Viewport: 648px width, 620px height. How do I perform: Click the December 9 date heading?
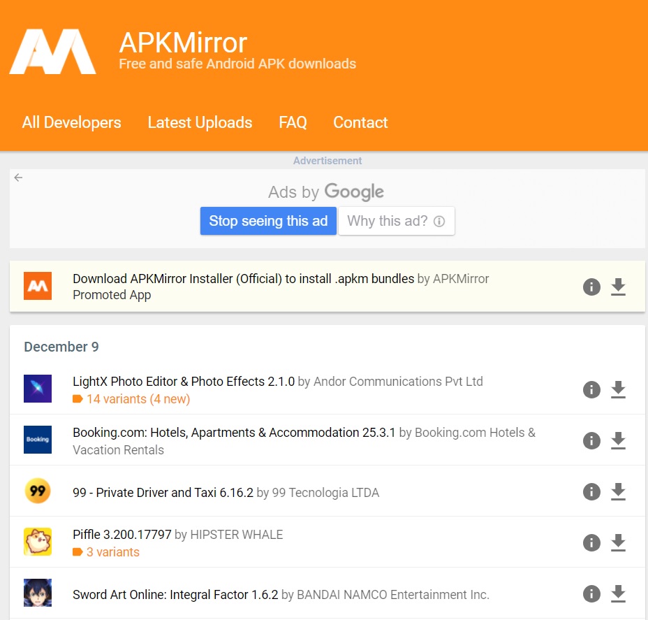61,347
